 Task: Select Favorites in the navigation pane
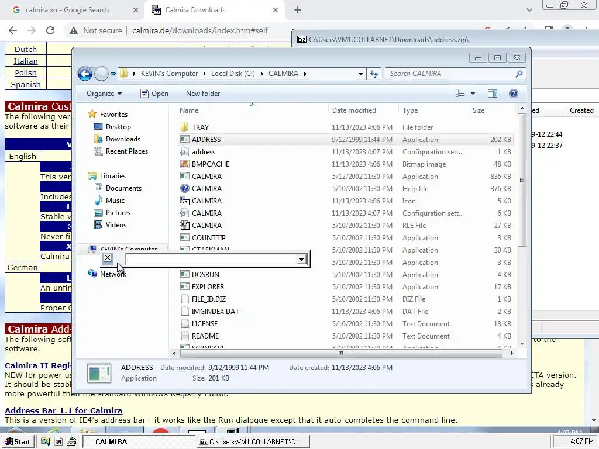coord(113,115)
